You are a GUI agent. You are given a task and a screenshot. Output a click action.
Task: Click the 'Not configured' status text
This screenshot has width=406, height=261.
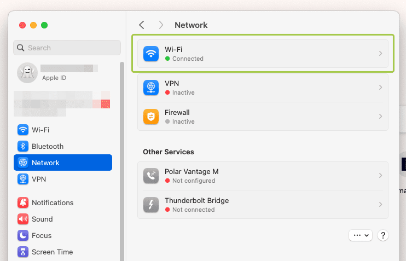194,181
